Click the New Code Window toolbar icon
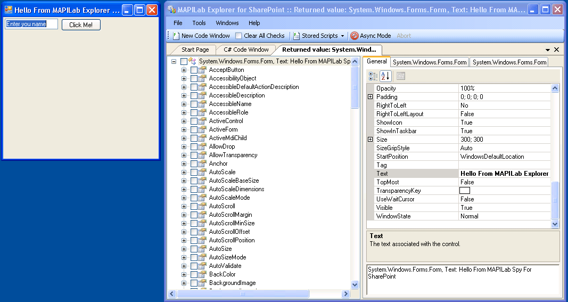This screenshot has height=302, width=568. click(x=176, y=36)
